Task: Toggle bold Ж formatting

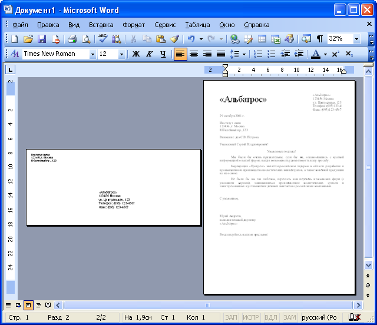Action: (136, 54)
